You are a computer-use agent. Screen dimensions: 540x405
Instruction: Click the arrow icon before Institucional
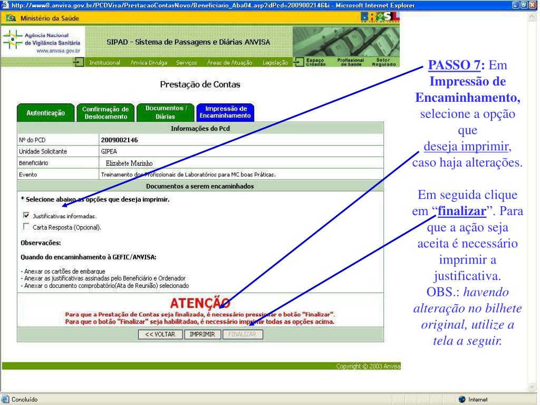click(x=81, y=63)
